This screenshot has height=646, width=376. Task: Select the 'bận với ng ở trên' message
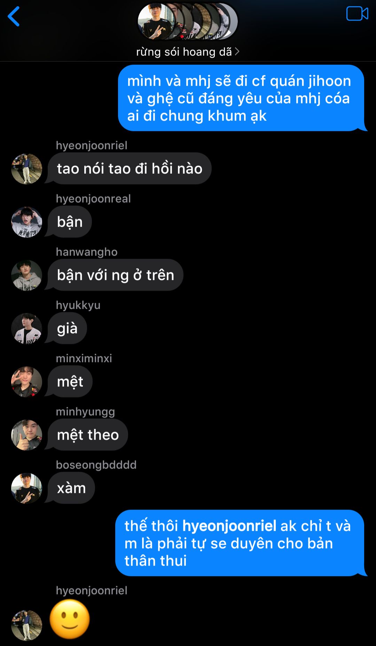click(116, 275)
